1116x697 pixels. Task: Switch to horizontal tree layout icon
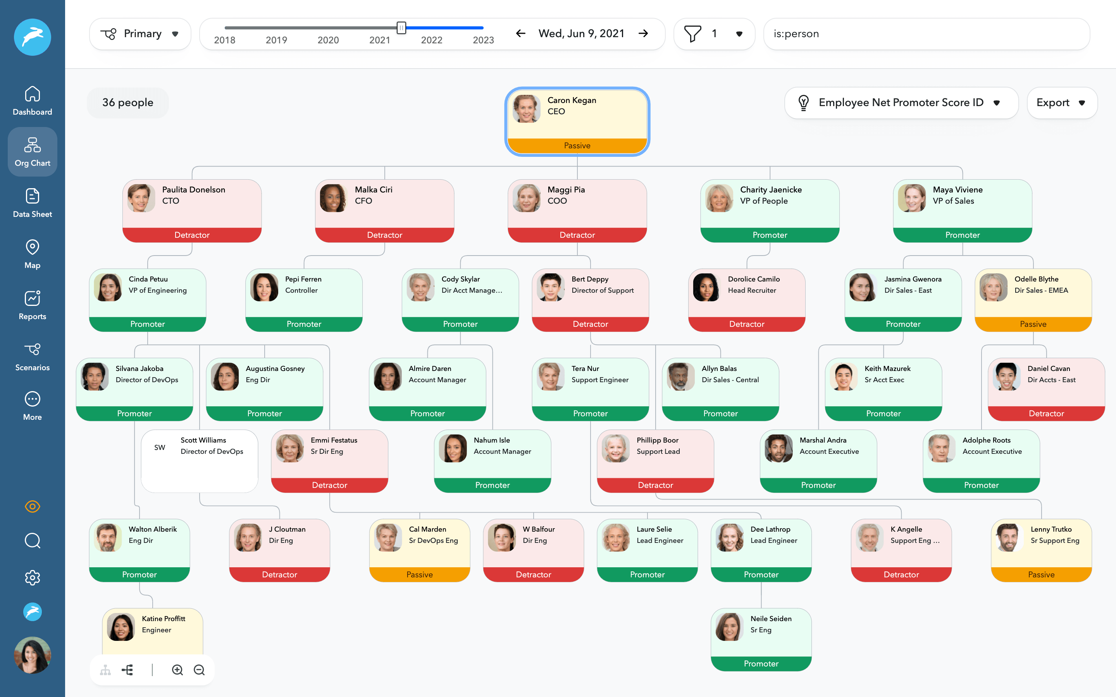[x=128, y=670]
